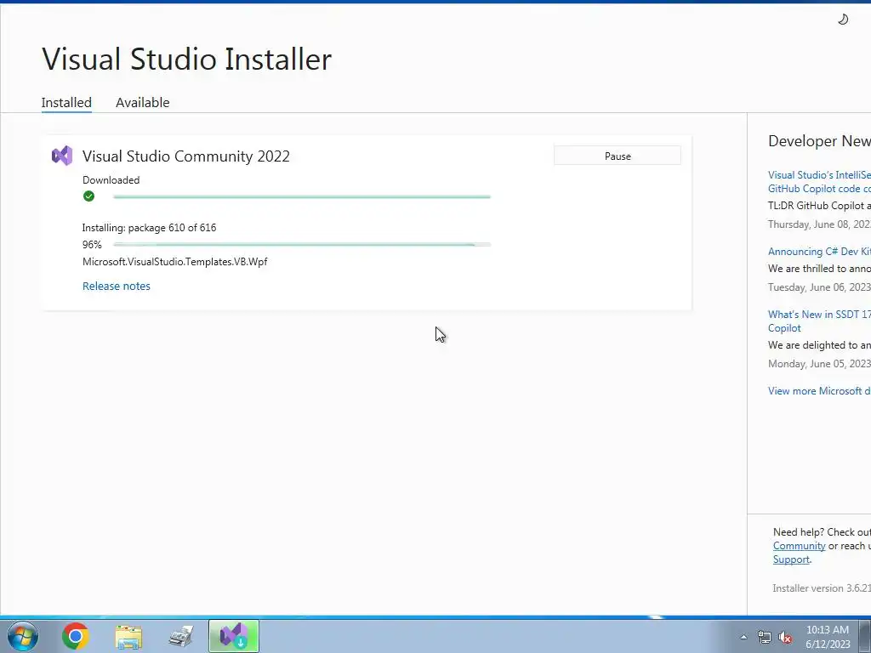
Task: Switch to the Installed tab
Action: 66,103
